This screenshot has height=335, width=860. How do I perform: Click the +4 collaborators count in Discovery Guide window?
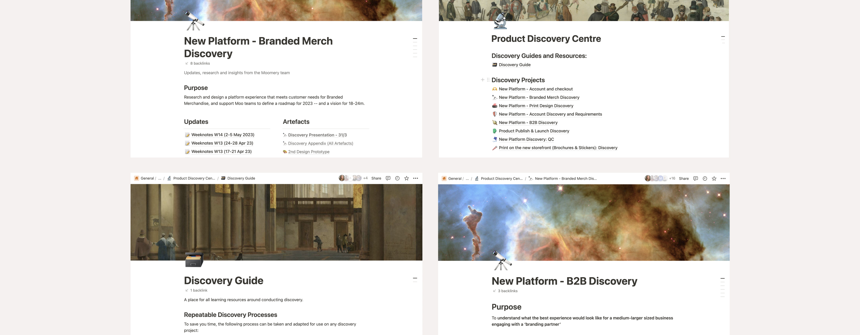pos(365,178)
